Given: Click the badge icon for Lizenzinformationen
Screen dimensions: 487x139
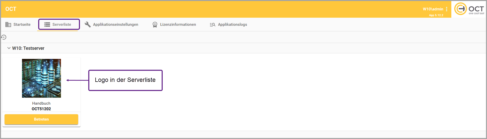Looking at the screenshot, I should [x=155, y=25].
